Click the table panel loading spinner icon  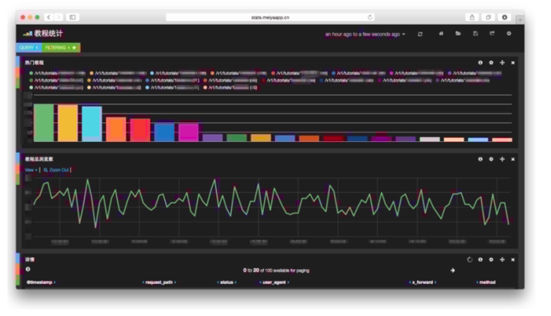(x=469, y=259)
